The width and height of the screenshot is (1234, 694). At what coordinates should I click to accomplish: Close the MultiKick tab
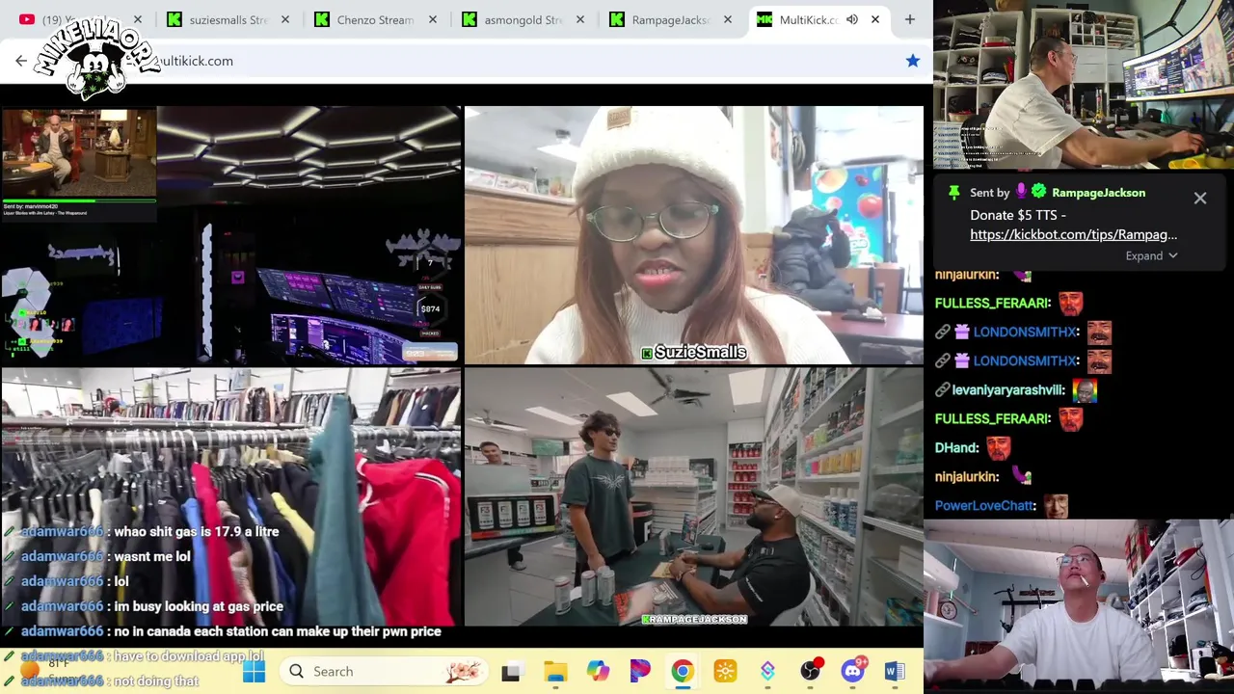click(875, 19)
